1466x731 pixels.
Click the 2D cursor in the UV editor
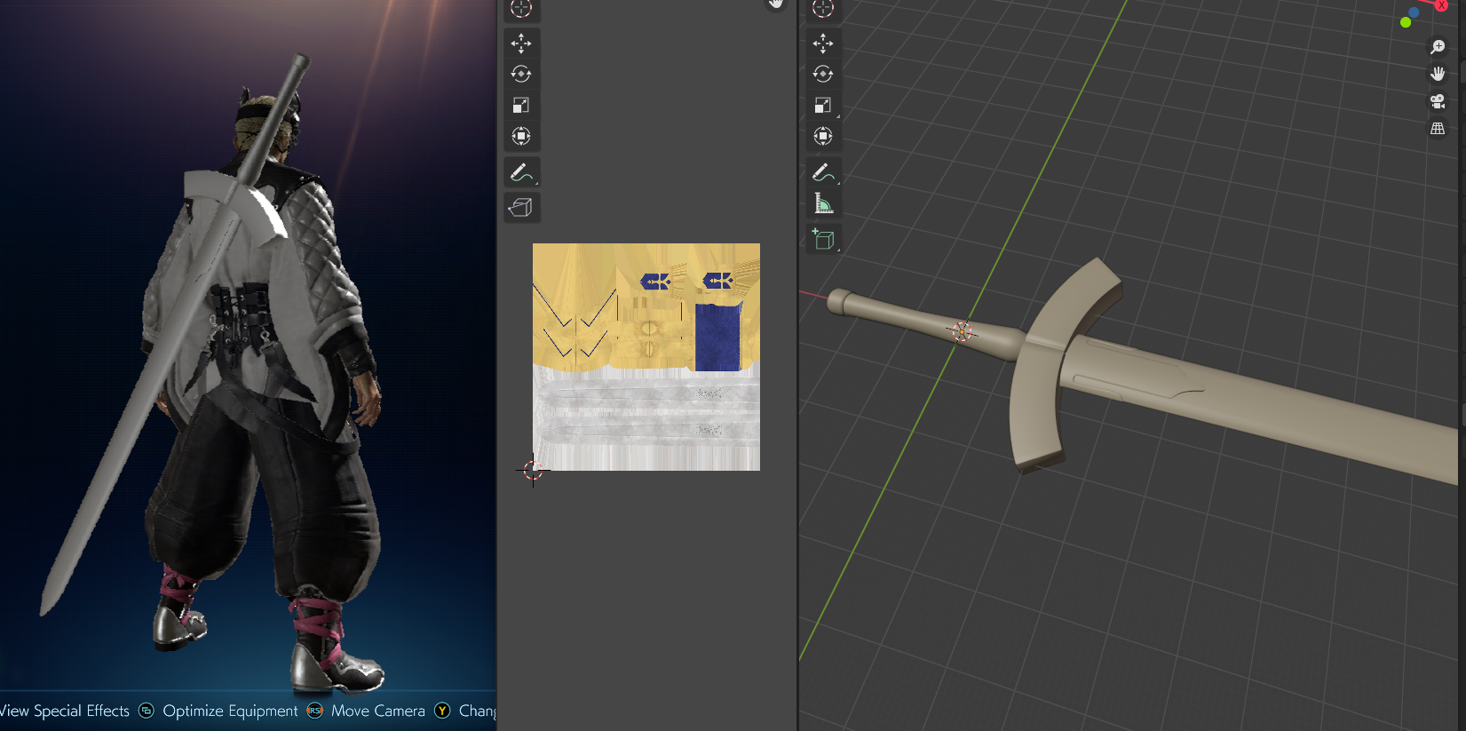pos(533,471)
